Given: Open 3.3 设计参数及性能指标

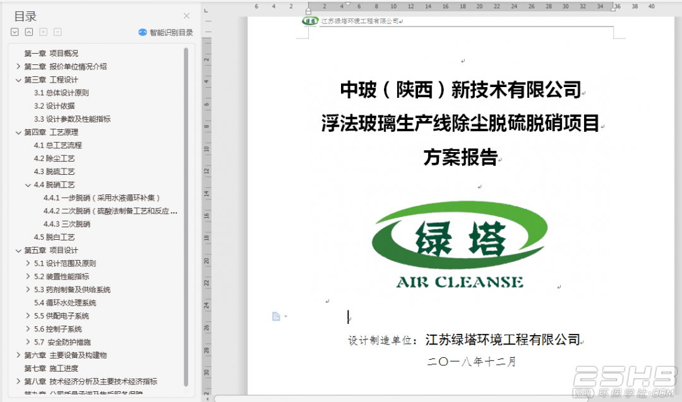Looking at the screenshot, I should point(72,119).
